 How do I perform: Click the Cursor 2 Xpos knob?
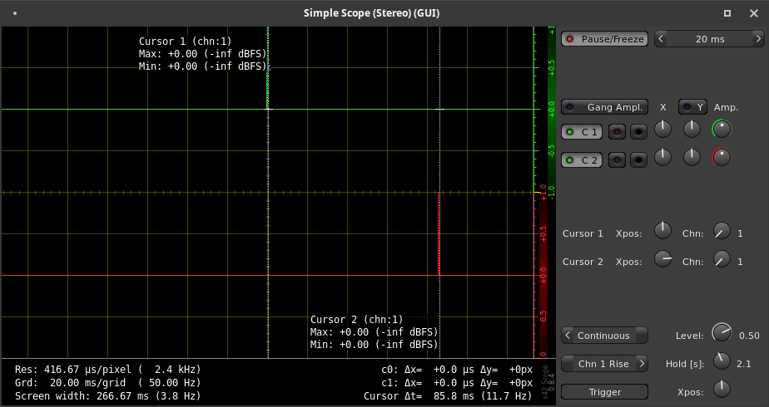point(663,259)
